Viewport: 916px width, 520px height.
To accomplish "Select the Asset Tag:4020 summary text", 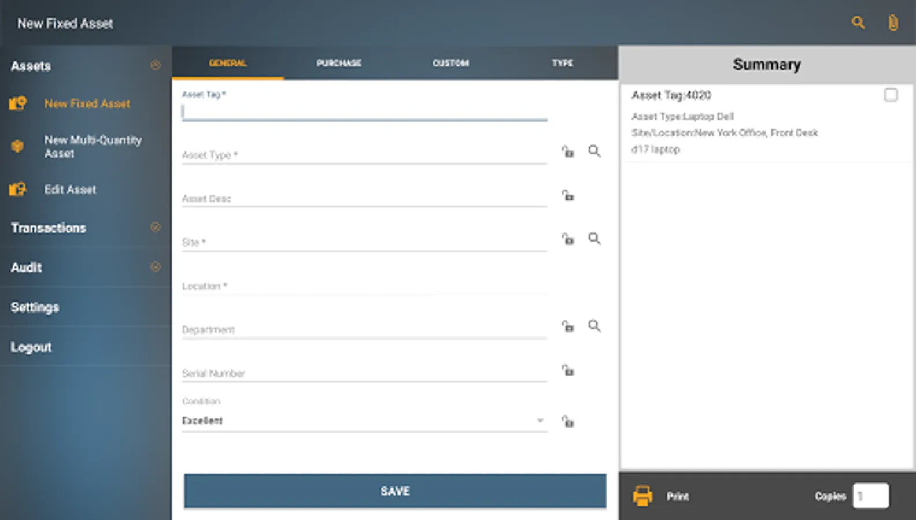I will [x=671, y=95].
